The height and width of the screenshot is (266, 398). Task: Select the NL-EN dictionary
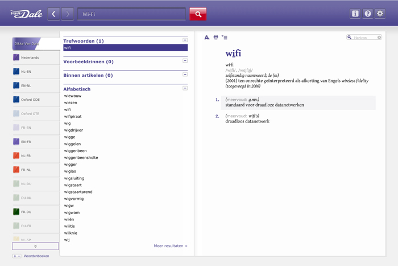[36, 72]
